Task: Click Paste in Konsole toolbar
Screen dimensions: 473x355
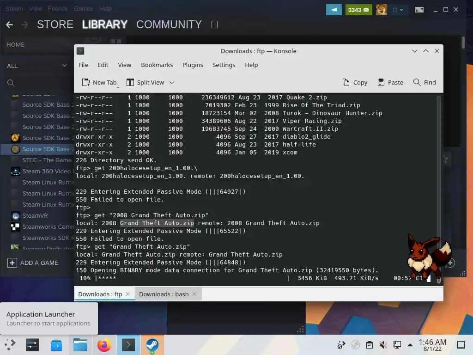Action: 390,82
